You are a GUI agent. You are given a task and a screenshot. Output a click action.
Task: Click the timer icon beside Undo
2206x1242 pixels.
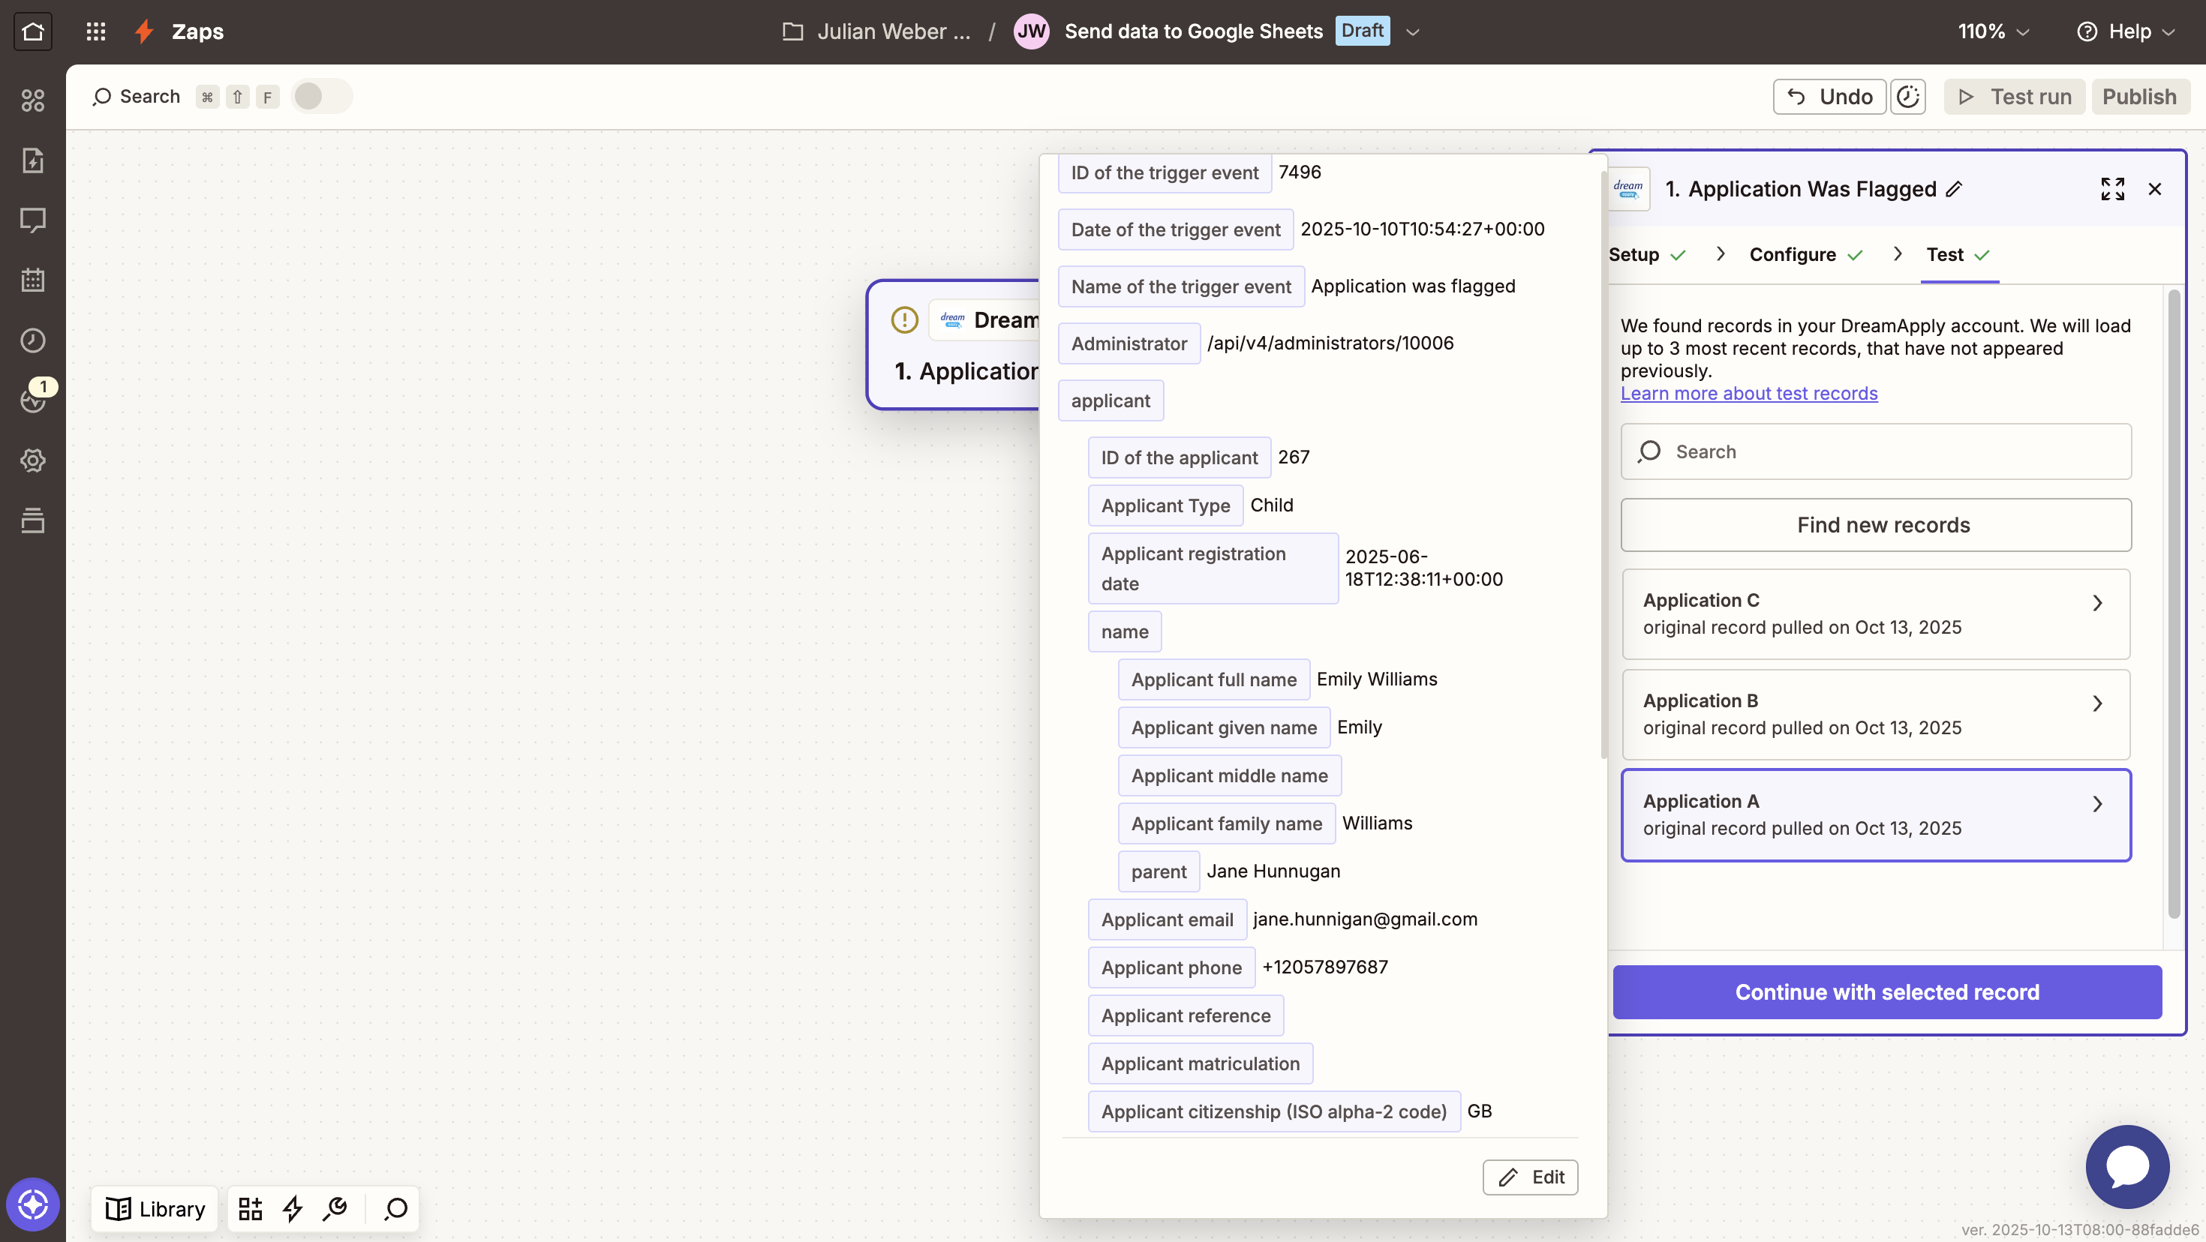coord(1908,97)
